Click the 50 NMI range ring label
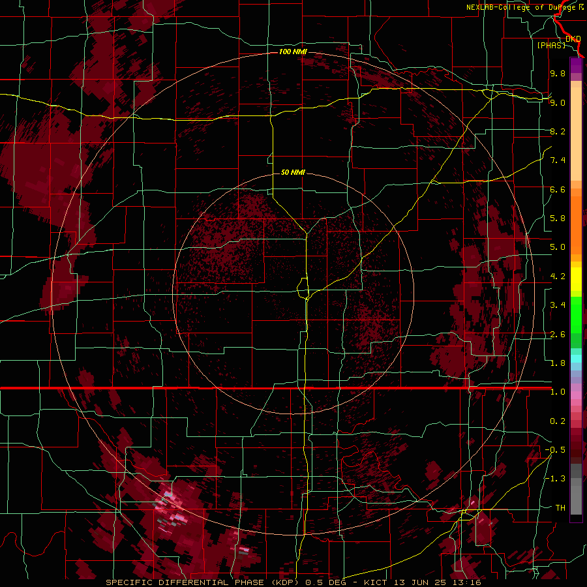This screenshot has width=587, height=587. coord(293,172)
